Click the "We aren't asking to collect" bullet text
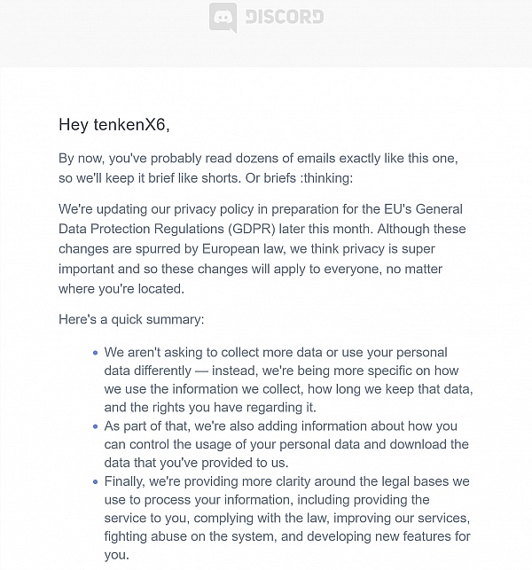Screen dimensions: 532x570 pos(288,379)
